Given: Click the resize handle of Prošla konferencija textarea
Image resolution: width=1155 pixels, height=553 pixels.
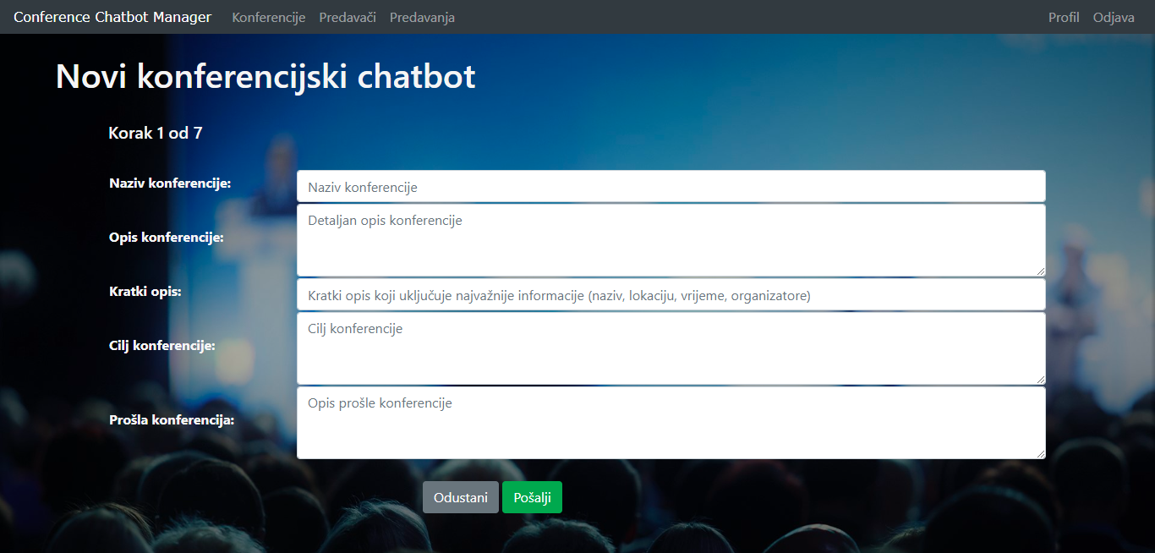Looking at the screenshot, I should pyautogui.click(x=1040, y=453).
